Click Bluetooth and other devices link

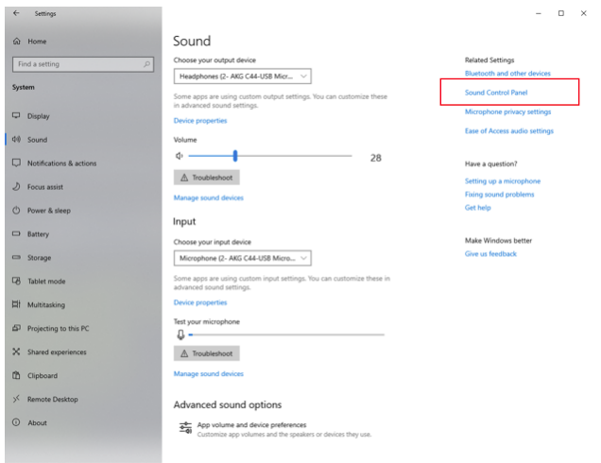coord(507,73)
